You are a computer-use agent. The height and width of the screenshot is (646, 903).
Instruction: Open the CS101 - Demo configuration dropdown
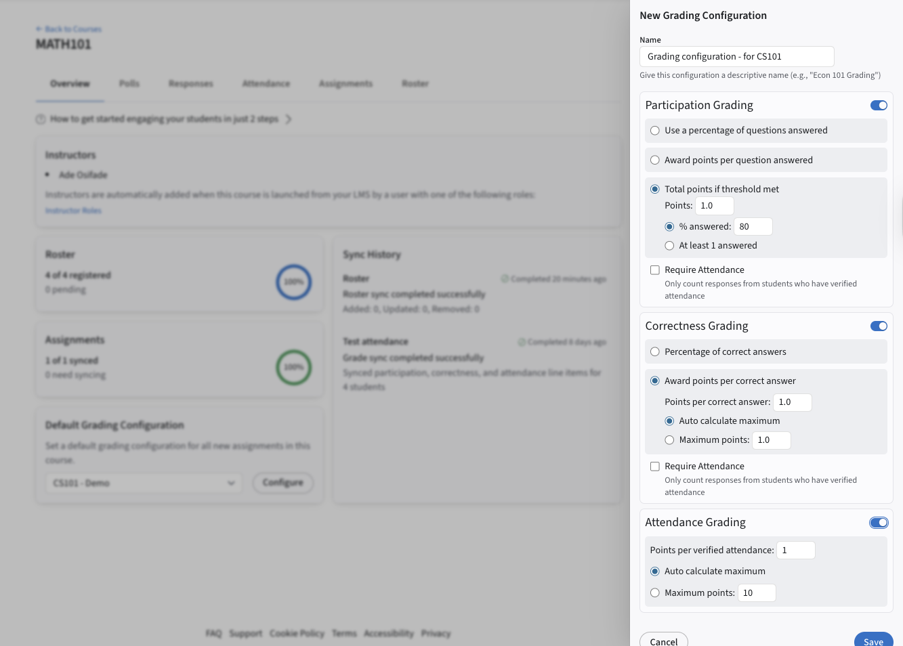144,483
